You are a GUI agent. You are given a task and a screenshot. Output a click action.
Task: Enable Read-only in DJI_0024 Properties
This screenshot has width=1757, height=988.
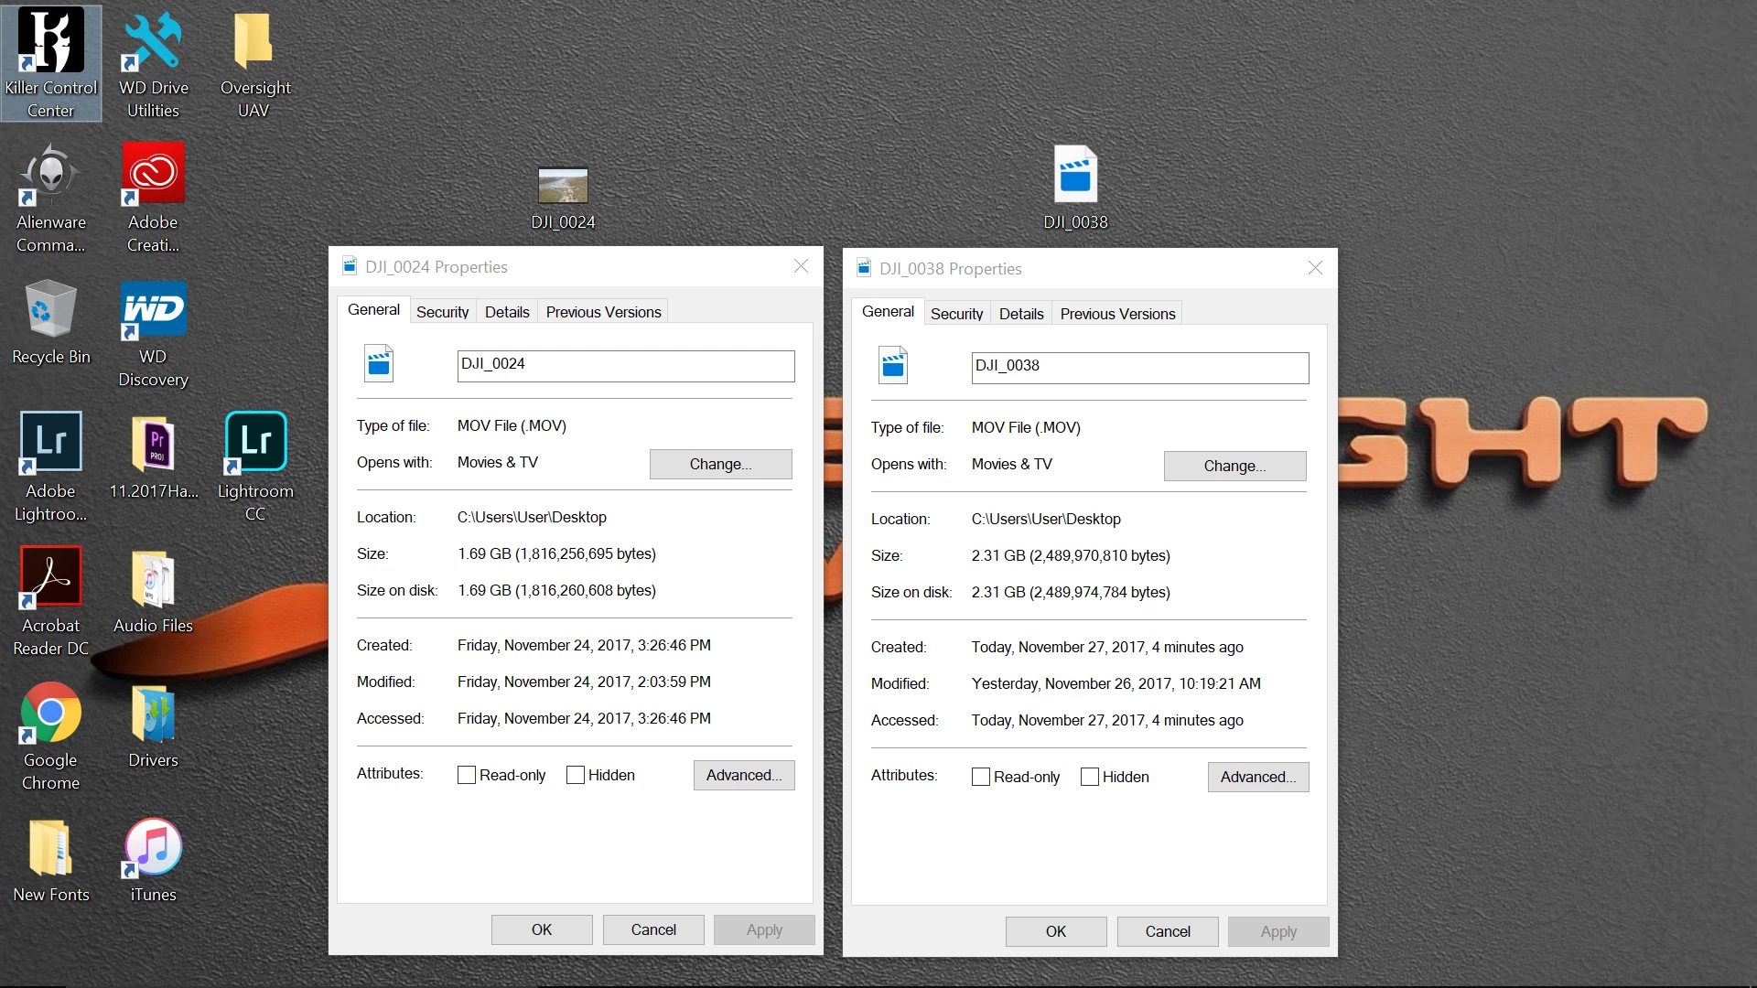[x=467, y=776]
